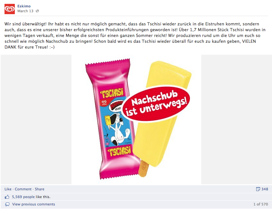This screenshot has height=209, width=272.
Task: Click the post text starting Wir sind überwältigt
Action: click(x=135, y=35)
